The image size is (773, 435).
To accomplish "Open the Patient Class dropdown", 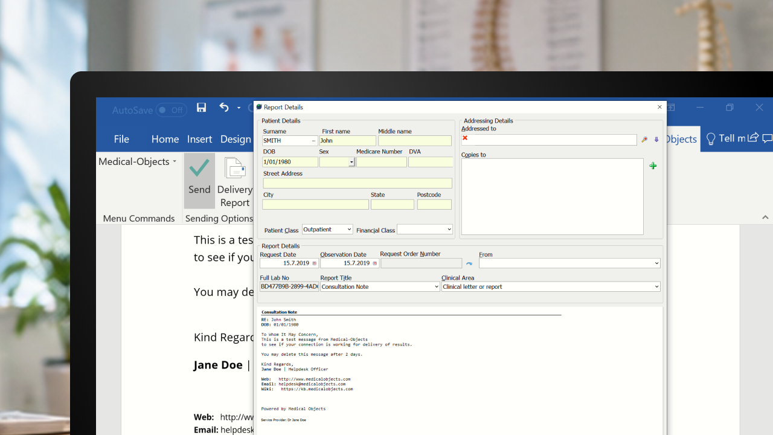I will (x=348, y=229).
